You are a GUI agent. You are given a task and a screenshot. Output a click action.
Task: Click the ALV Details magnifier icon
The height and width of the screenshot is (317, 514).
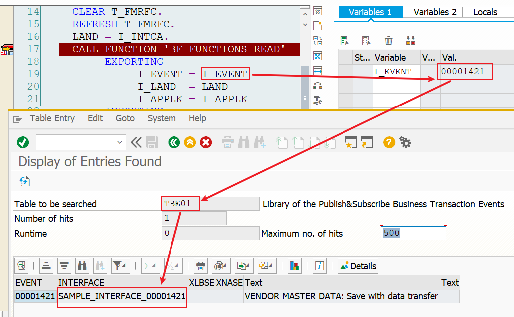(21, 266)
